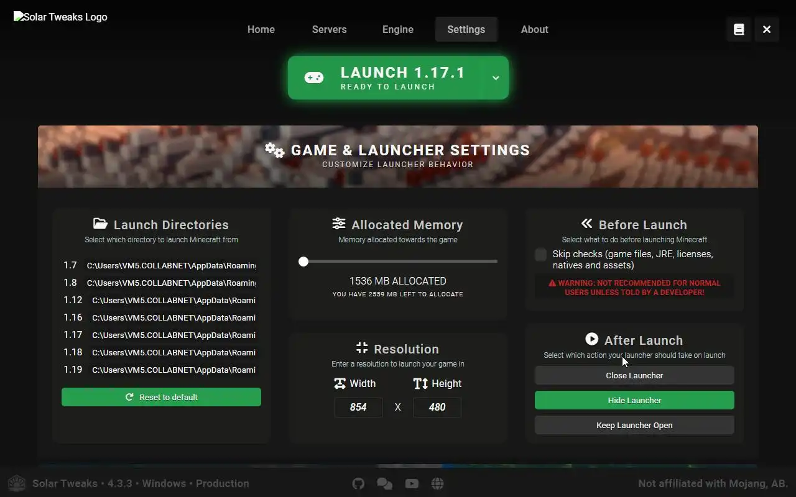The width and height of the screenshot is (796, 497).
Task: Click the red warning triangle icon
Action: 552,283
